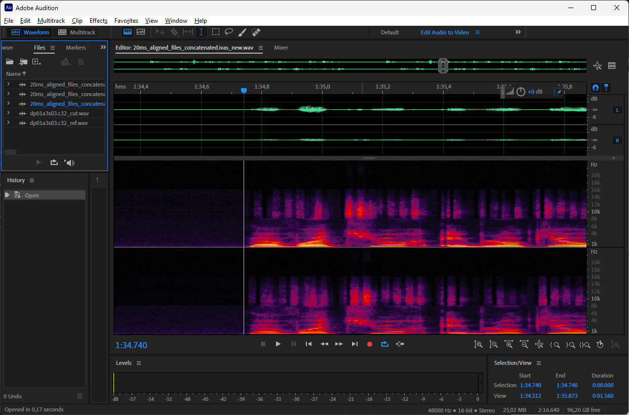Toggle Loop Playback button
This screenshot has width=629, height=415.
tap(384, 344)
